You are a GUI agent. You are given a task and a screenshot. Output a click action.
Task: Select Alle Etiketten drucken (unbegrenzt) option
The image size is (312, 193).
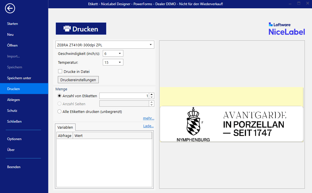pyautogui.click(x=59, y=112)
